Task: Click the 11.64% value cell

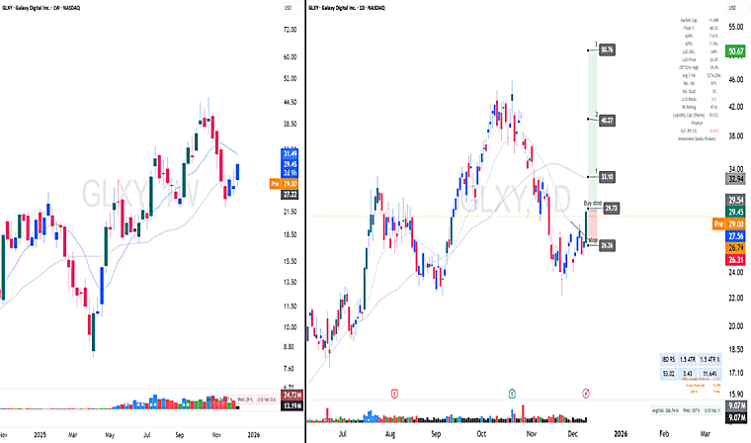Action: (709, 373)
